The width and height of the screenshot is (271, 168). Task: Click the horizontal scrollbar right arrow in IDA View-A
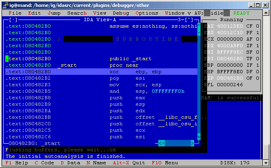pos(192,143)
